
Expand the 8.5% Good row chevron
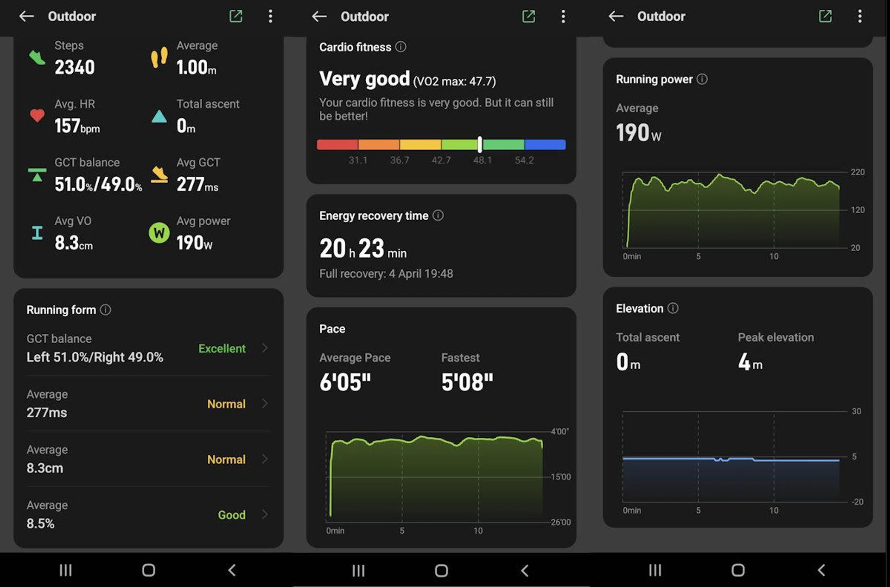tap(265, 514)
